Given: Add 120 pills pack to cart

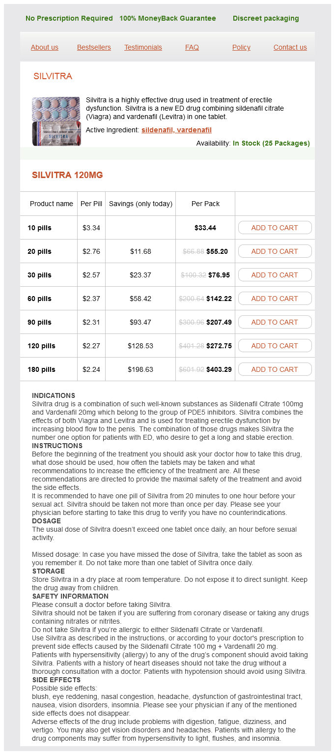Looking at the screenshot, I should (x=275, y=346).
